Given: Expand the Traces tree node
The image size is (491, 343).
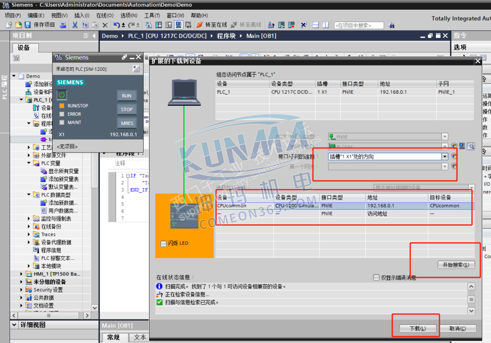Looking at the screenshot, I should pos(29,234).
